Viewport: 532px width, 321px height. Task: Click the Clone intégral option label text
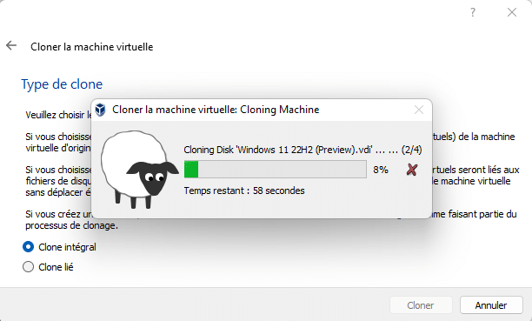point(67,247)
